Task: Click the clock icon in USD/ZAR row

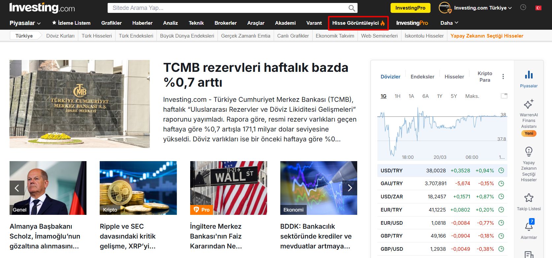Action: [501, 196]
